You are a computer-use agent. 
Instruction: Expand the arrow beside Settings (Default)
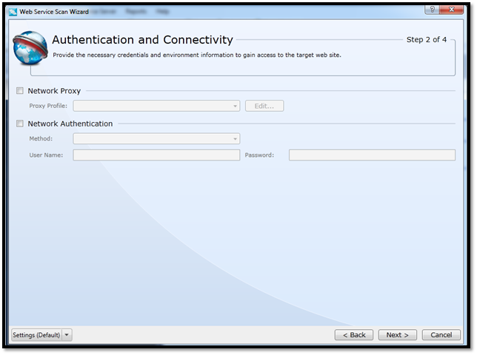[x=67, y=334]
